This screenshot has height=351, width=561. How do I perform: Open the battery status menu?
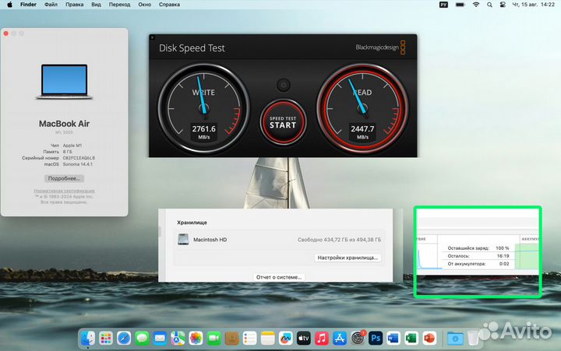click(x=460, y=5)
